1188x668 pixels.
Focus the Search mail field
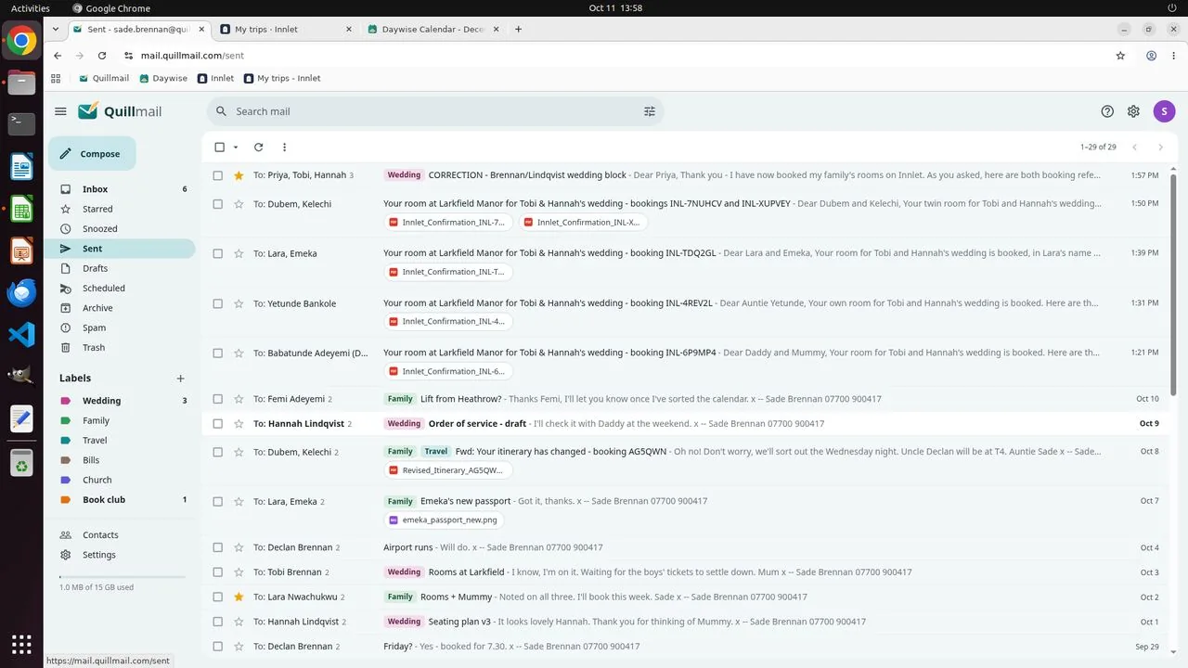pos(434,111)
